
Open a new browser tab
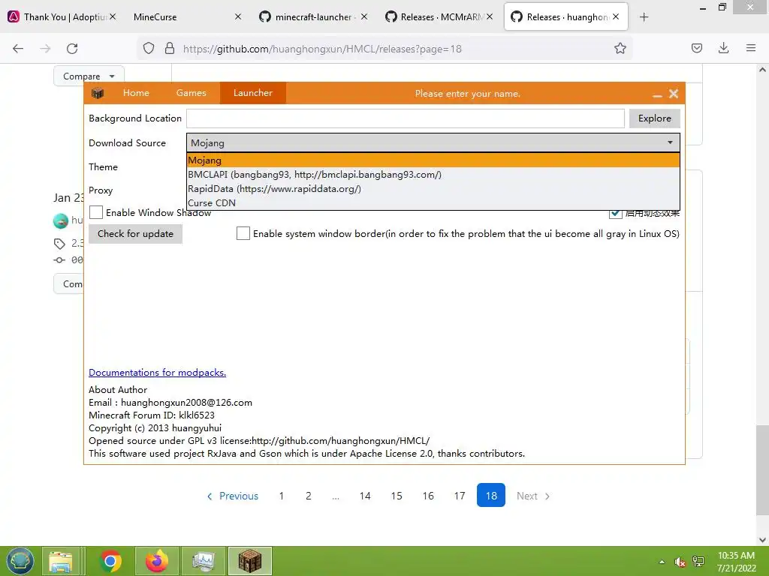tap(644, 17)
